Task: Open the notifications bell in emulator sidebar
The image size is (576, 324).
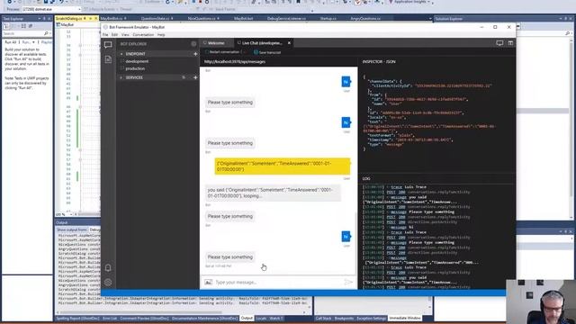Action: (108, 268)
